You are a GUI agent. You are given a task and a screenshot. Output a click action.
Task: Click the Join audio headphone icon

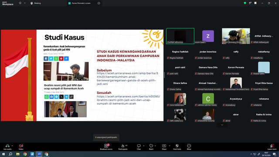[x=7, y=146]
